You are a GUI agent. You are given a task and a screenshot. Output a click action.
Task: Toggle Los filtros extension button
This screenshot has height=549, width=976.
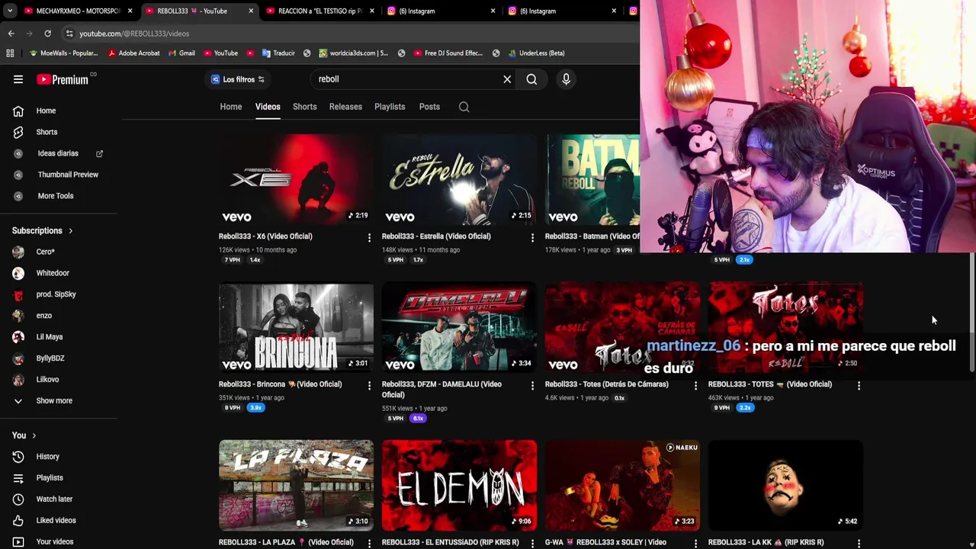point(237,79)
